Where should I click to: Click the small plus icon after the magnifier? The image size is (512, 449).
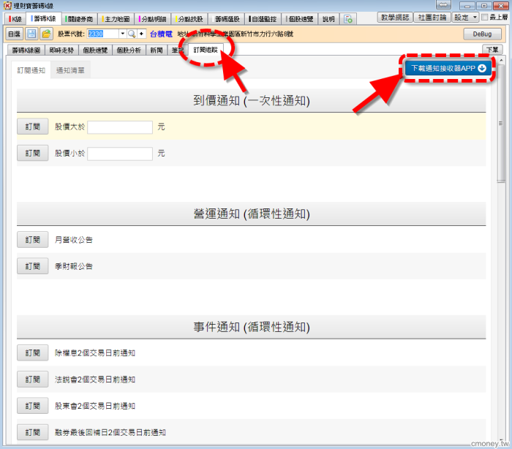pos(141,34)
